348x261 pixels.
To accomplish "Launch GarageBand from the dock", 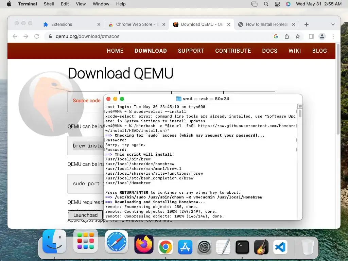I will click(261, 247).
